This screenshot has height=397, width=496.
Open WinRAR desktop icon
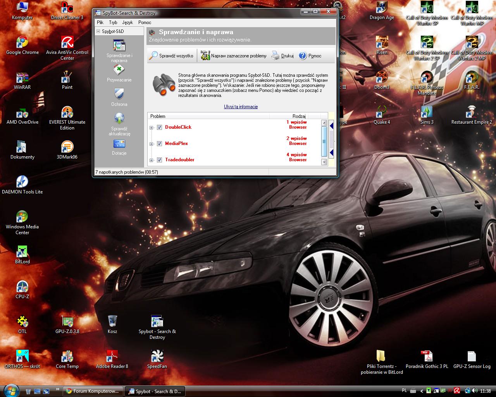click(x=22, y=80)
